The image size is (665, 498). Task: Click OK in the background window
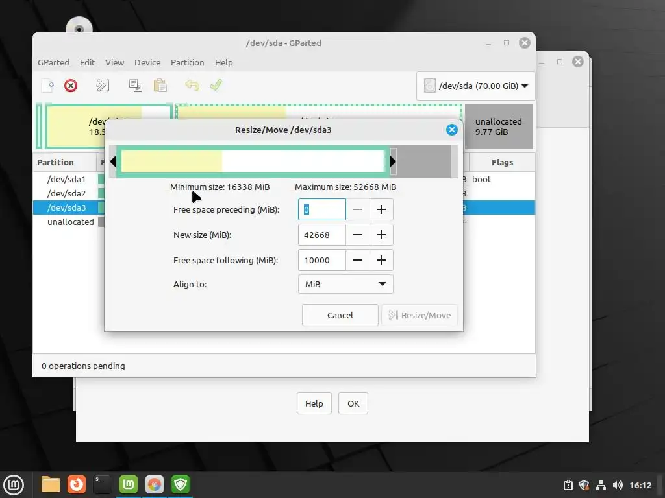353,403
